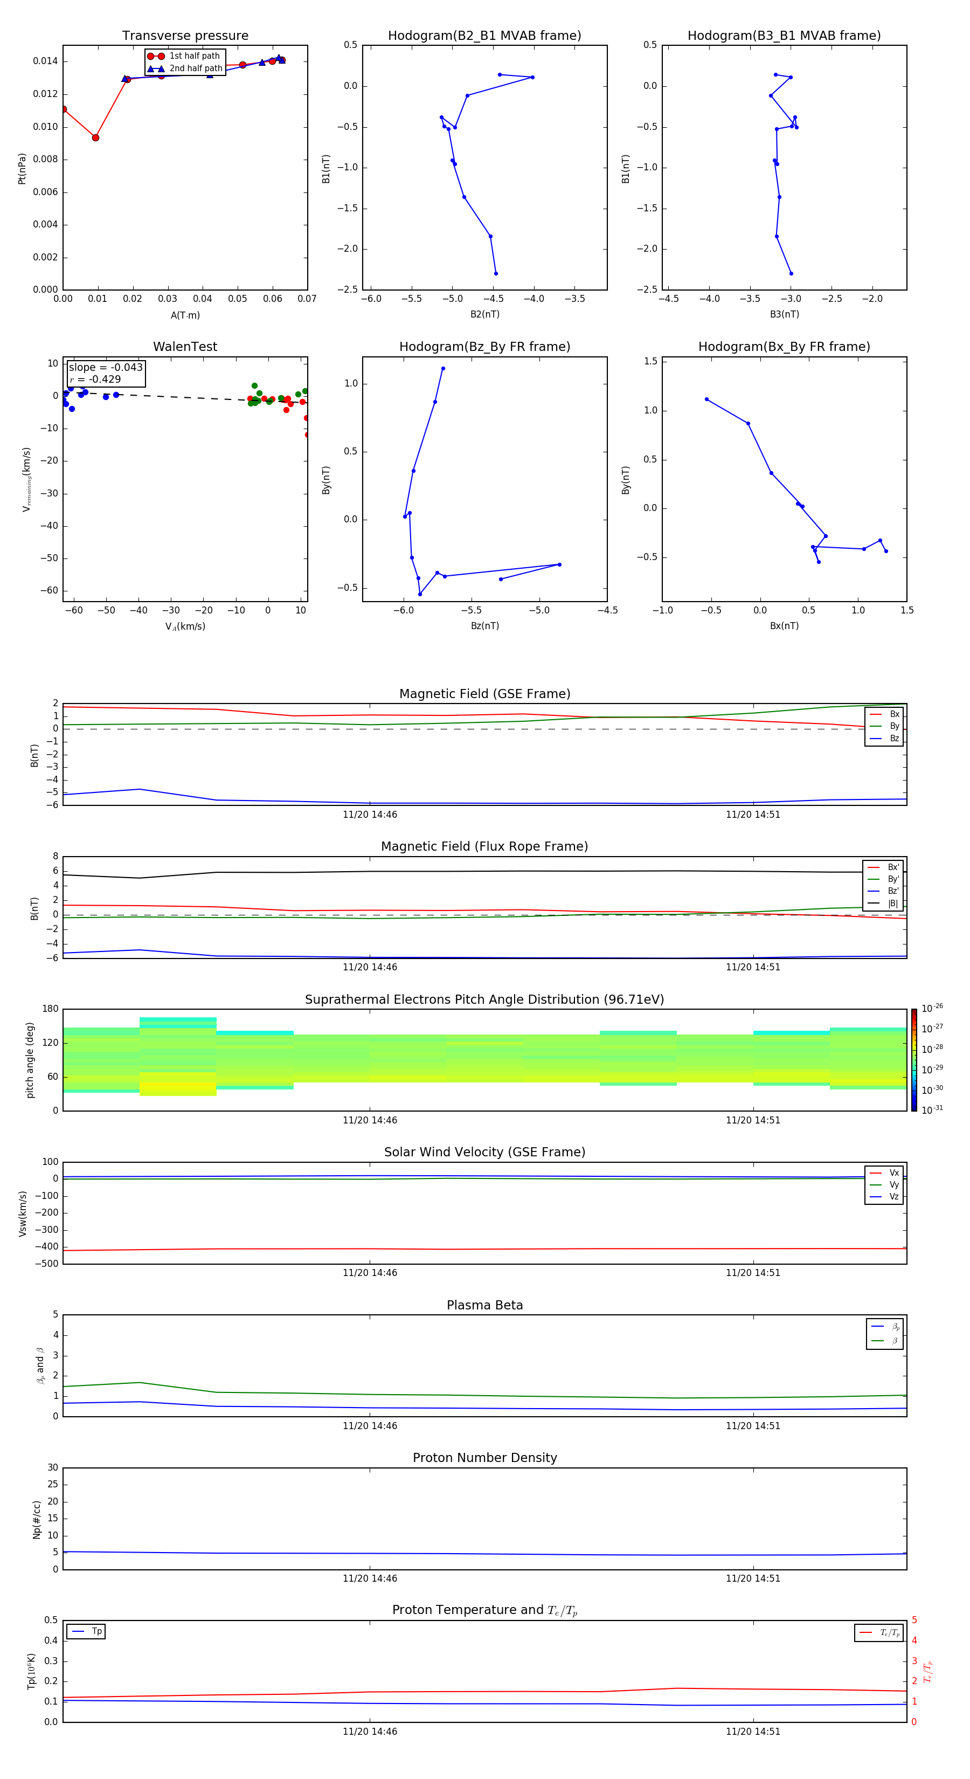Click the Bx' legend entry in flux rope plot

(883, 867)
